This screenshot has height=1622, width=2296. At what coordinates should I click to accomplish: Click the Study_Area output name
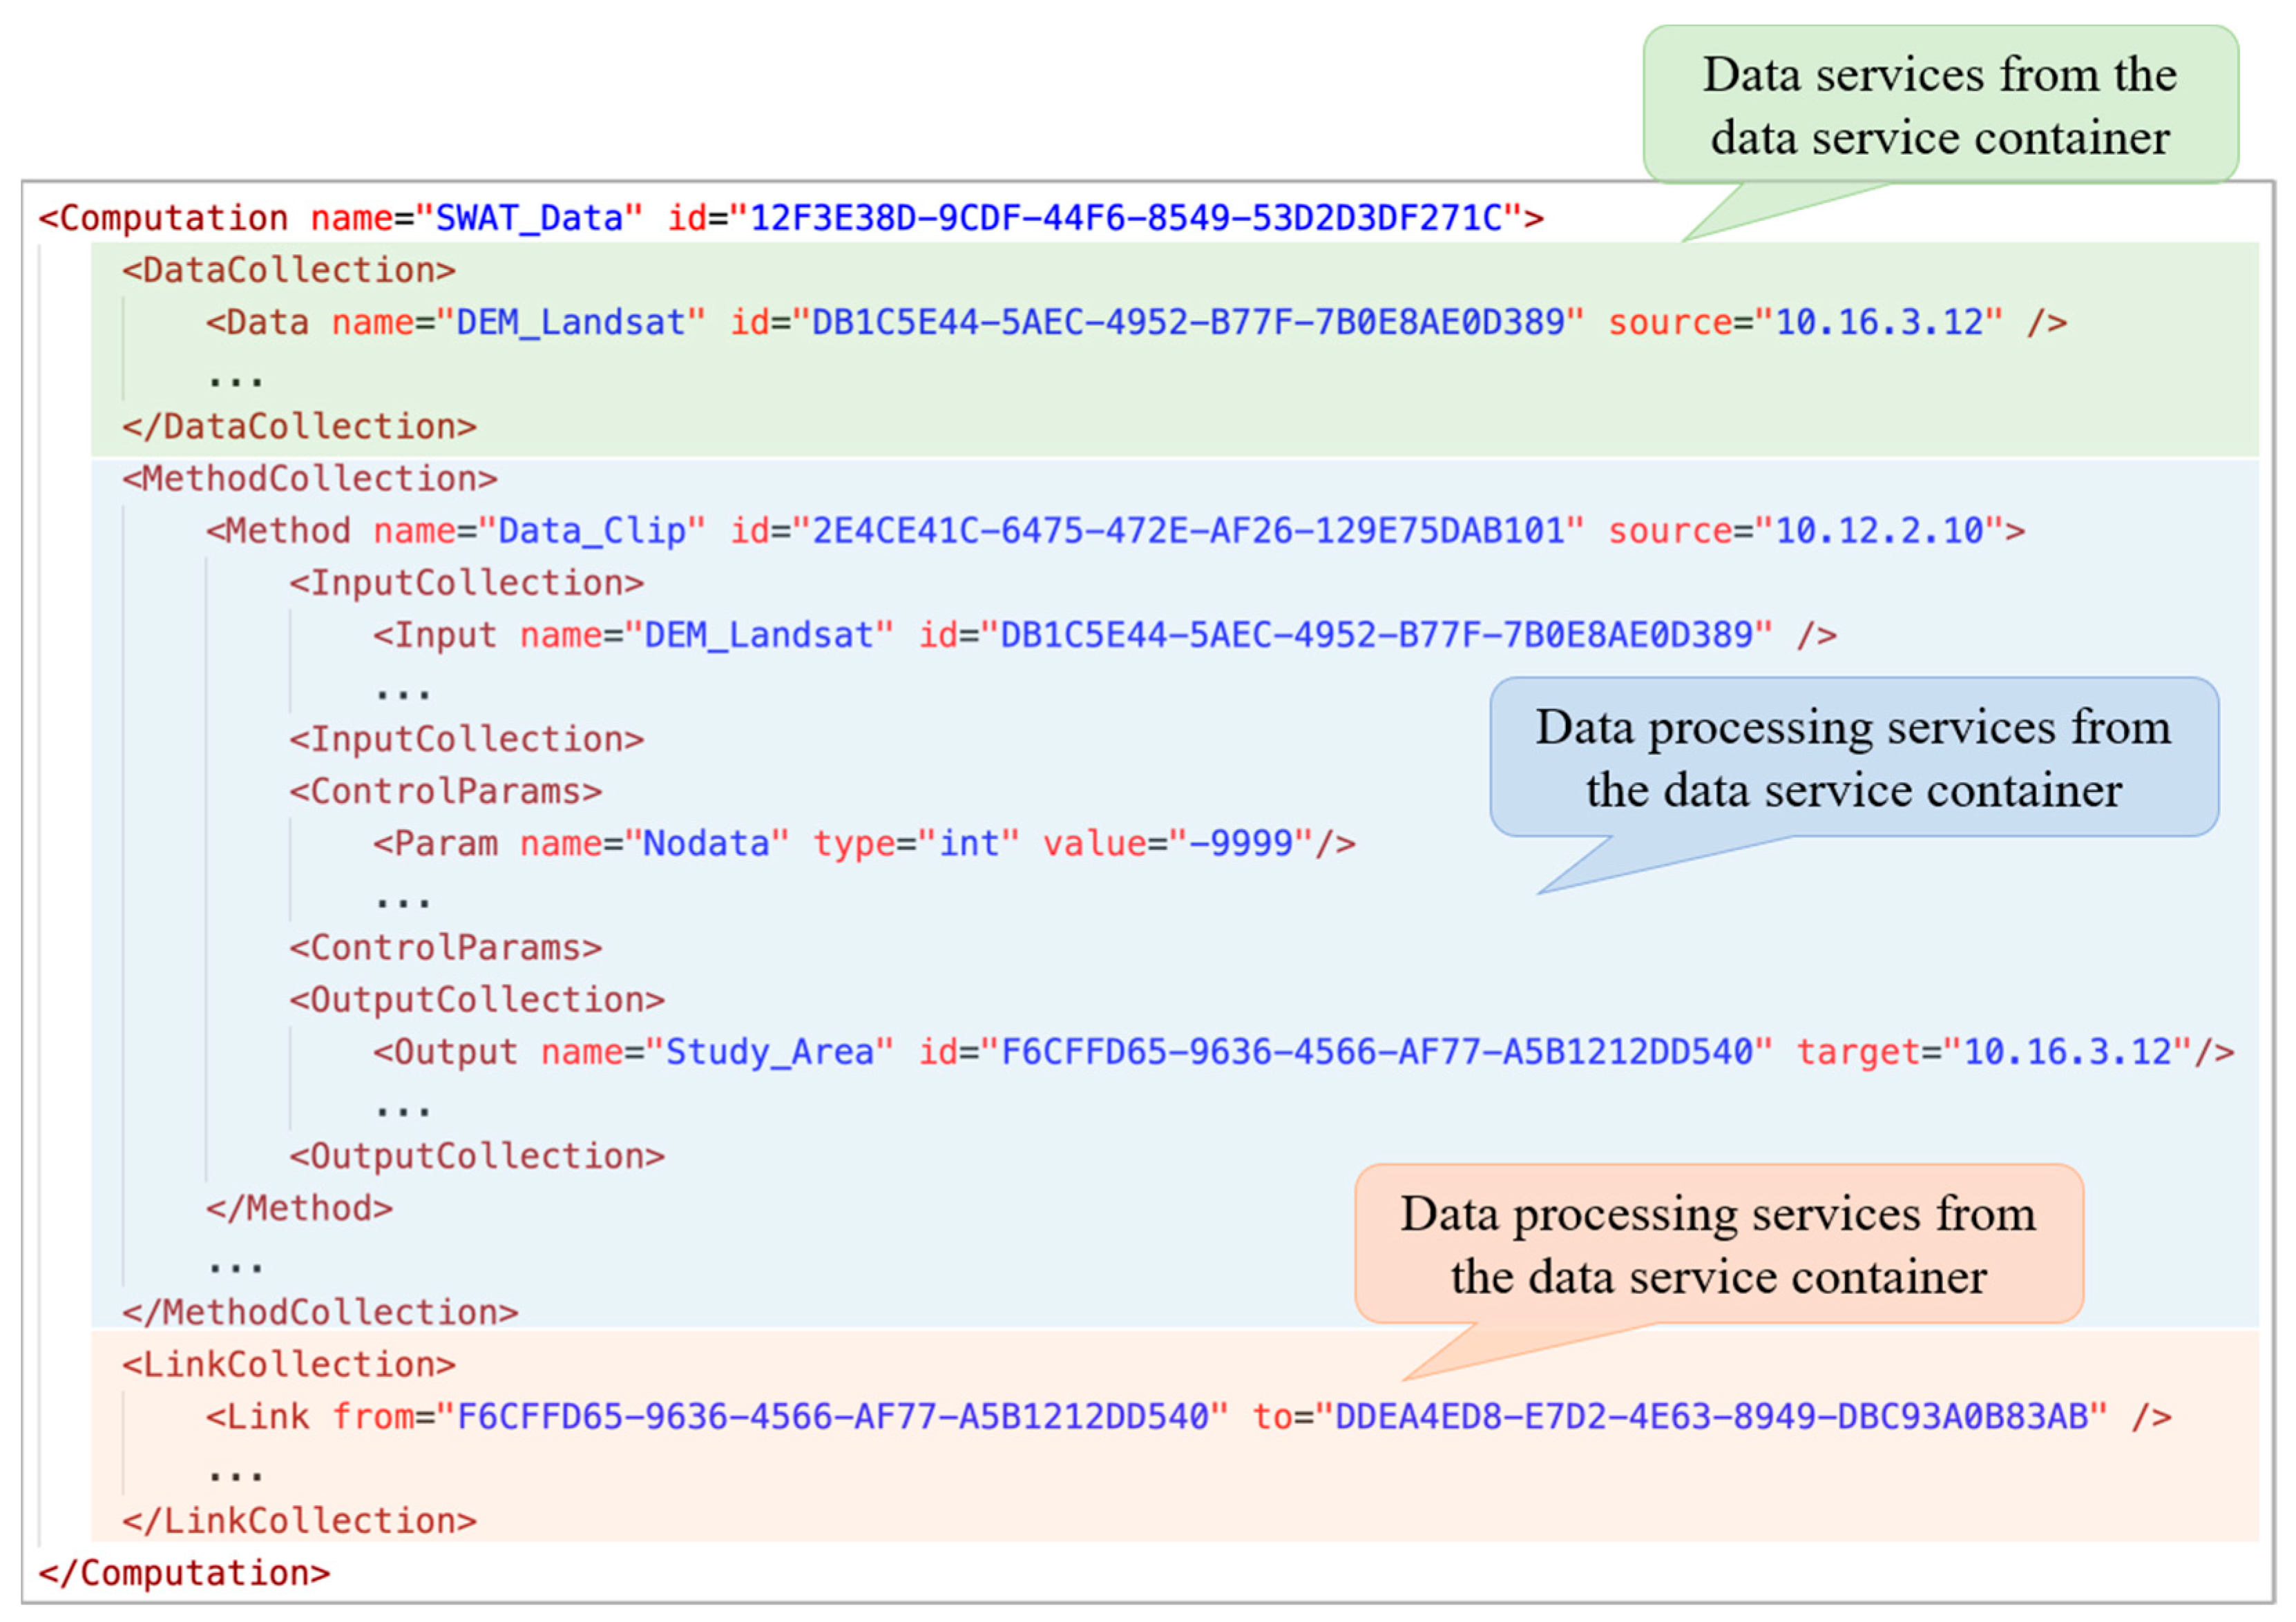pyautogui.click(x=769, y=1052)
